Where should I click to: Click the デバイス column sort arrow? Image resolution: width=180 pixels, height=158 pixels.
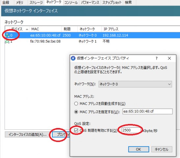[27, 29]
